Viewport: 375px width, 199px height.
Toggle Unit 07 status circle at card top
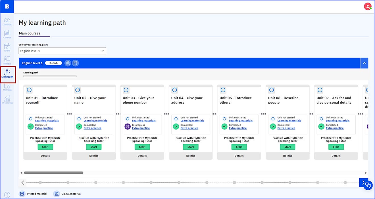tap(320, 90)
